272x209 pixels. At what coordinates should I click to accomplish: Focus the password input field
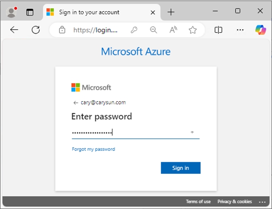(131, 133)
